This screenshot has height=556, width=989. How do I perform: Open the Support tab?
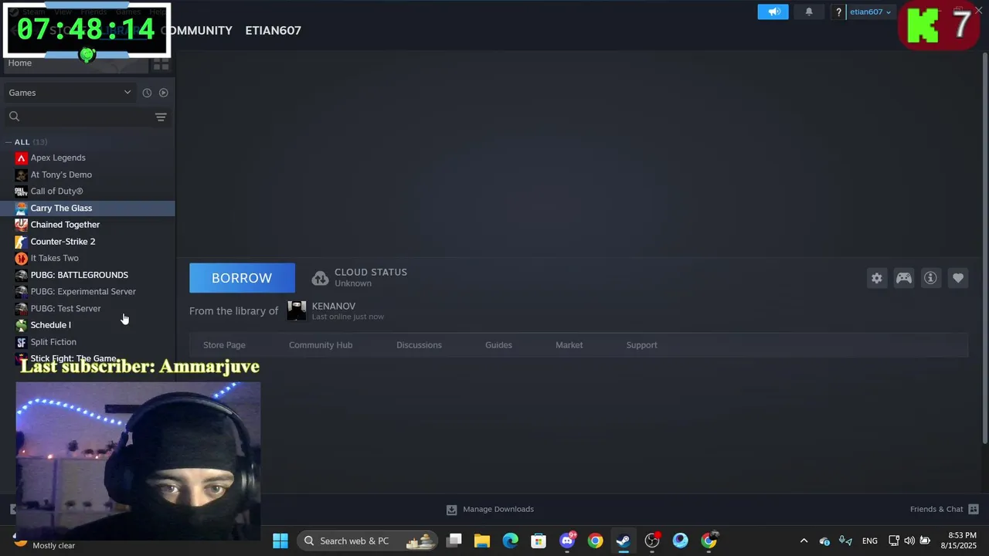(x=641, y=345)
